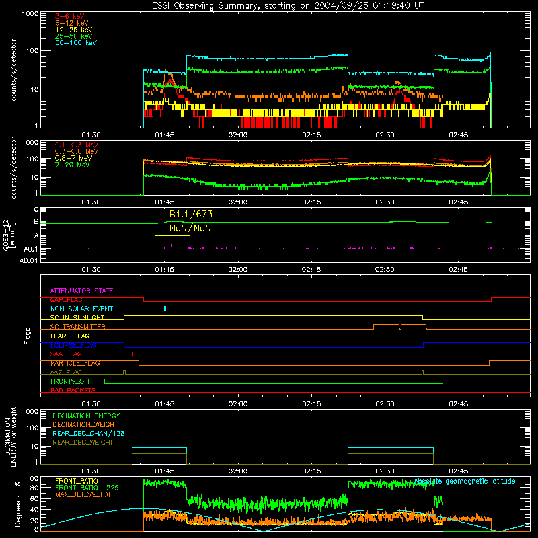Select the SC_TRANSMITTER flag label
The image size is (538, 538).
click(78, 327)
